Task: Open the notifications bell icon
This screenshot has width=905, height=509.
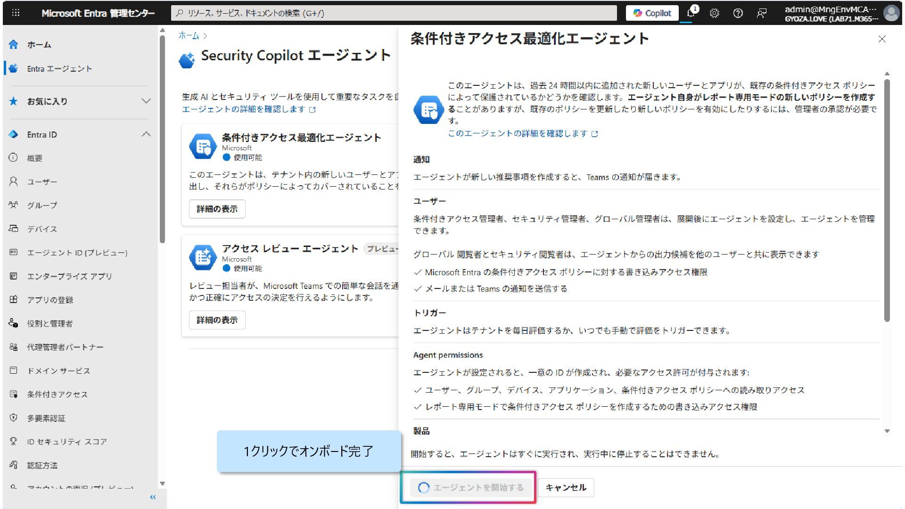Action: click(x=691, y=13)
